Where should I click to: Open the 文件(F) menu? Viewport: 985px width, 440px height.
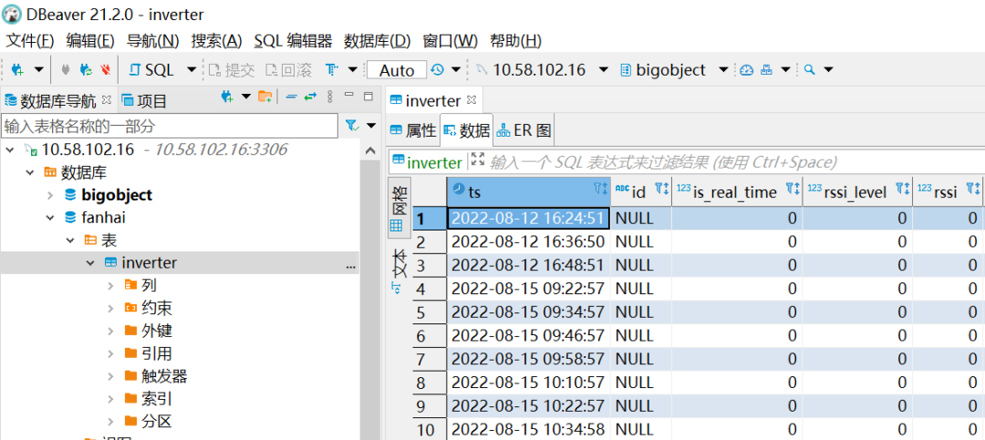point(29,41)
